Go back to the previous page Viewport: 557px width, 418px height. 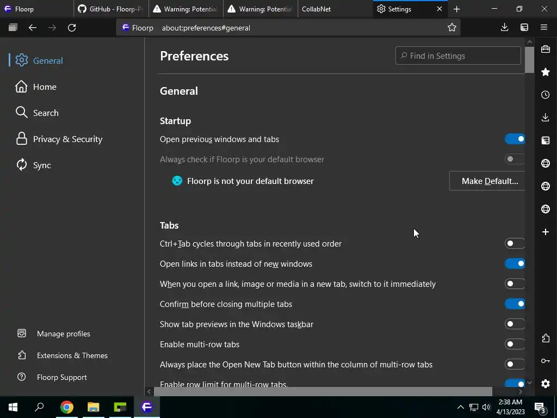(x=33, y=27)
